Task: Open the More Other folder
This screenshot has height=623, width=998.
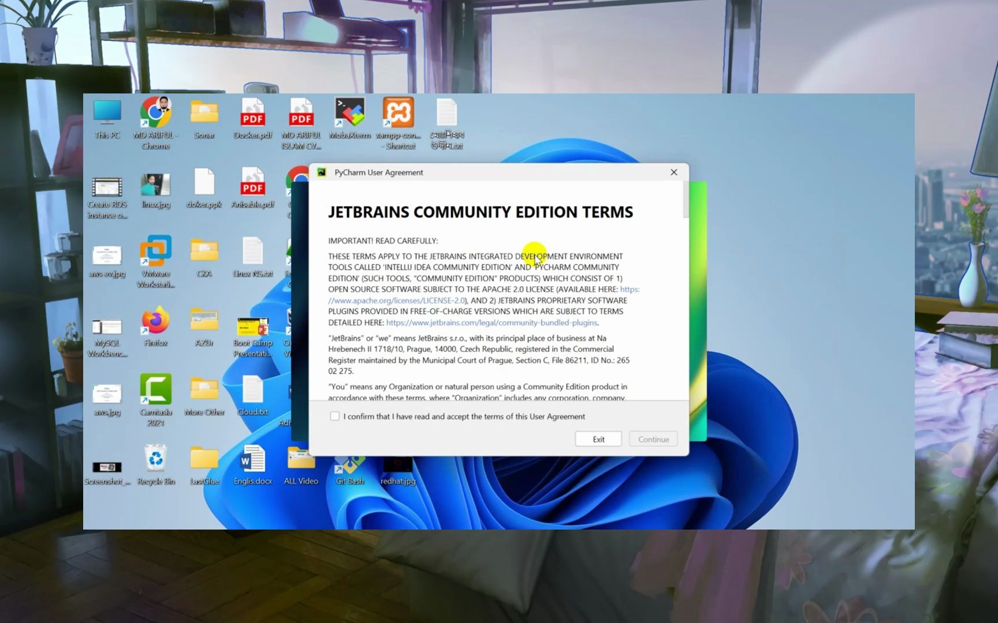Action: (204, 396)
